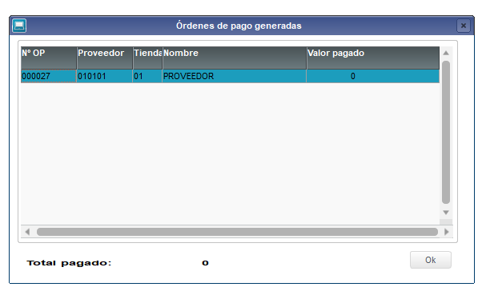Select the cell with OP number 000027
Image resolution: width=478 pixels, height=295 pixels.
[49, 76]
